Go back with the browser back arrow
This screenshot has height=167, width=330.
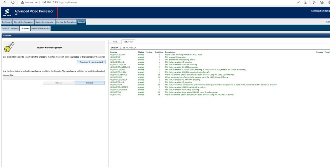point(5,2)
